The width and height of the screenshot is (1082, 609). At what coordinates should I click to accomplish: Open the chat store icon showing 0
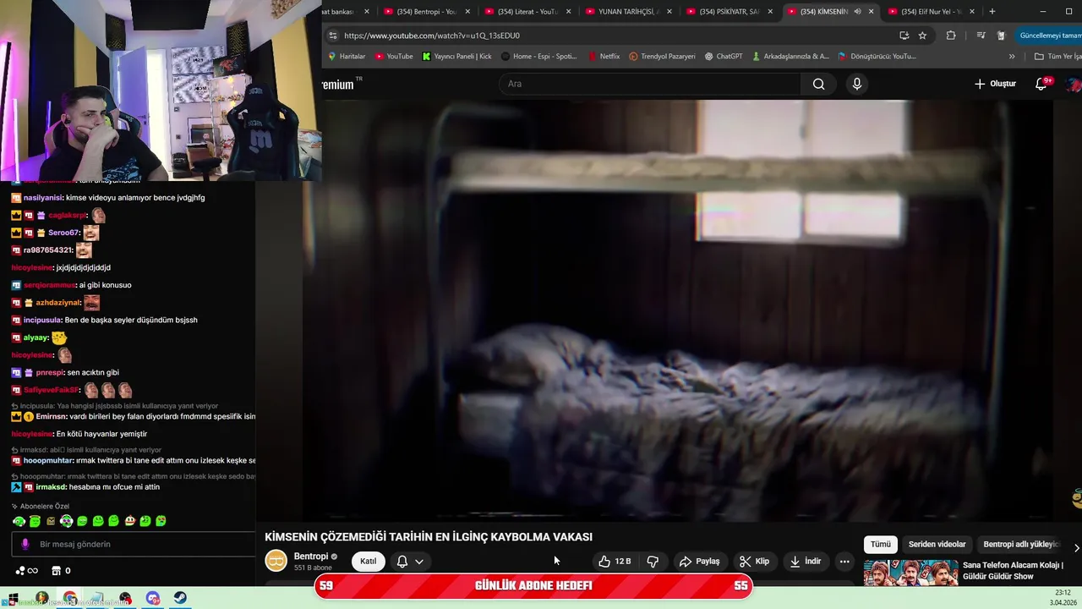(61, 571)
